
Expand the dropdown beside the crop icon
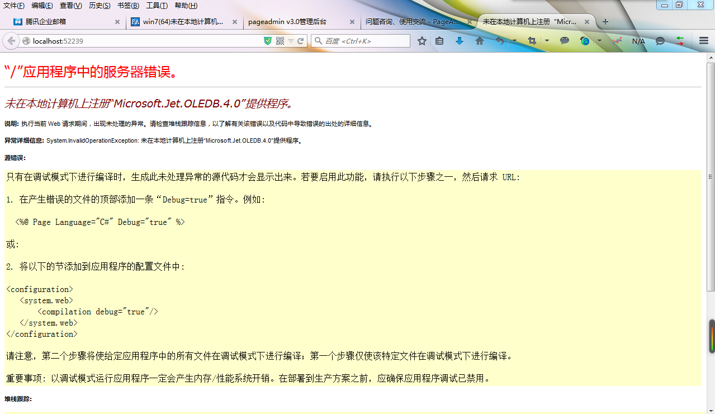[547, 41]
